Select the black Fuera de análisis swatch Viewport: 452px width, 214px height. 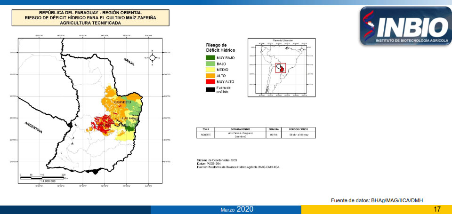pos(210,89)
